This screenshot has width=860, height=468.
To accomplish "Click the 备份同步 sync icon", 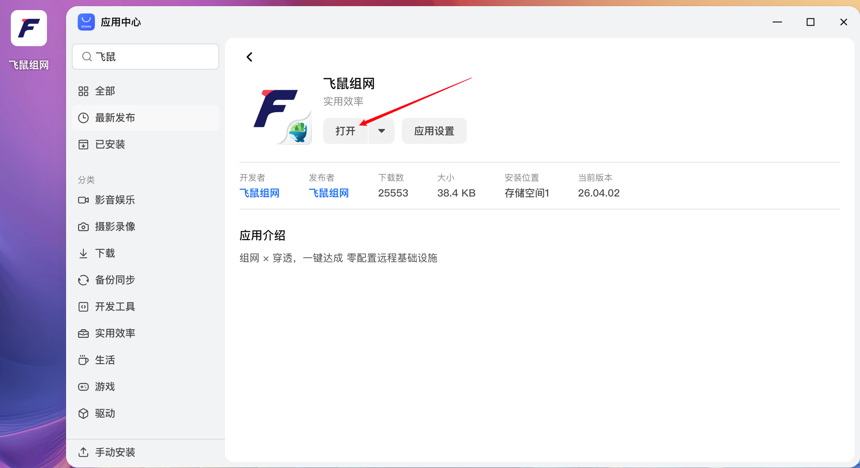I will [x=83, y=280].
